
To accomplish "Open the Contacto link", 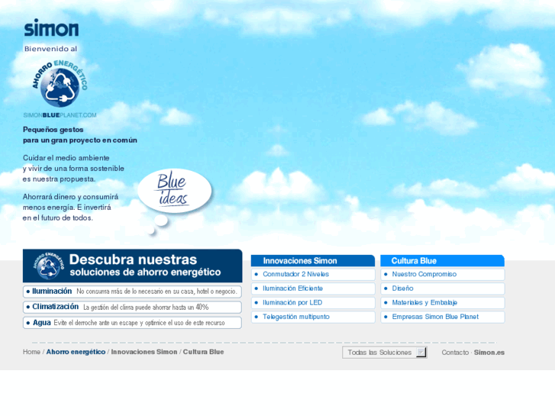I will 455,353.
